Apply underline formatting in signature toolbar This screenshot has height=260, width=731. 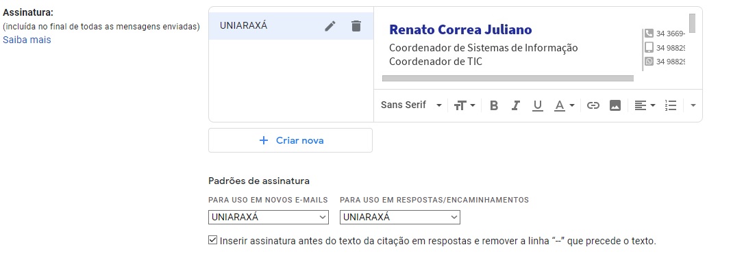(x=538, y=106)
